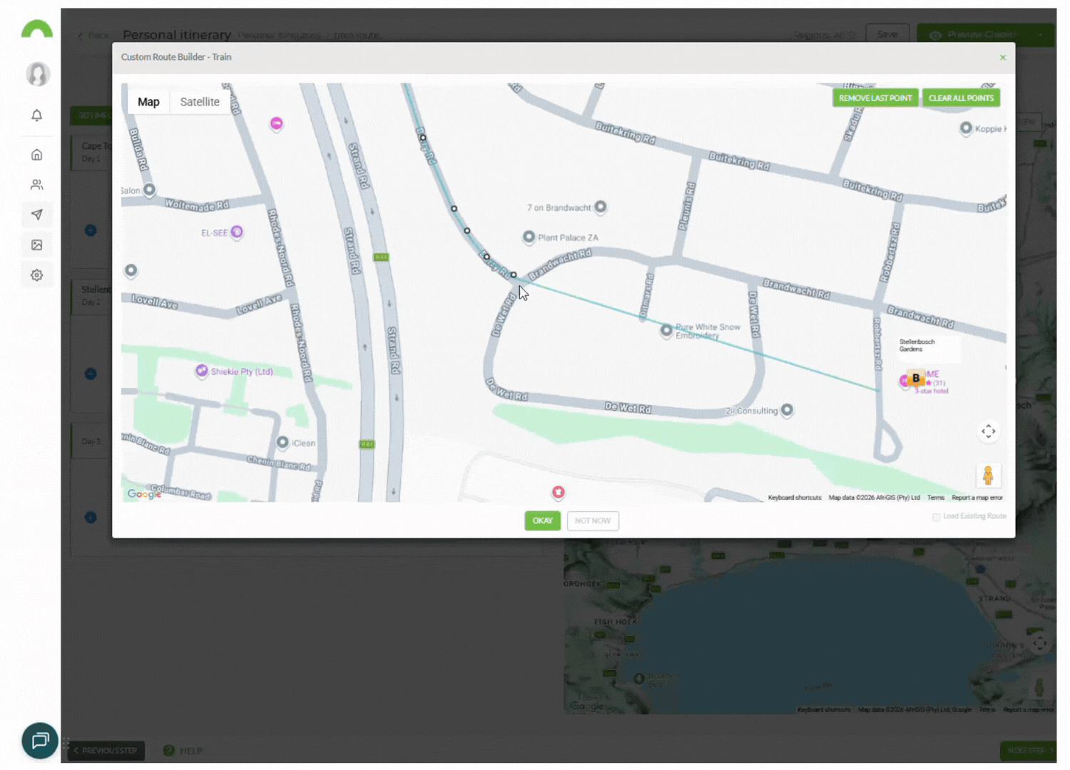Click the green app logo

click(37, 29)
